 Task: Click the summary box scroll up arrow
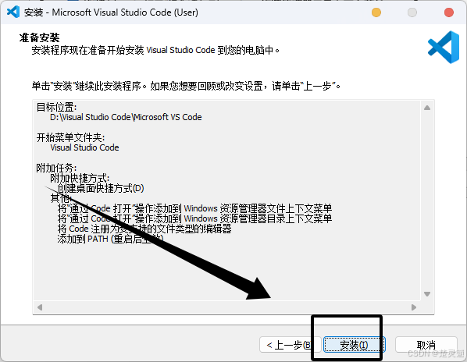point(427,108)
